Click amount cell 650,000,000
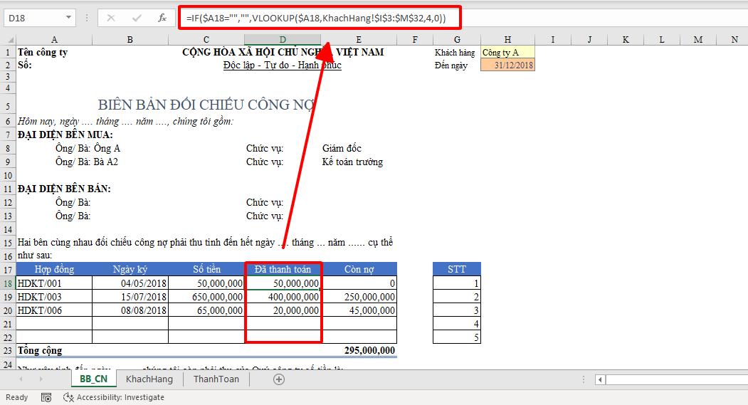Image resolution: width=748 pixels, height=405 pixels. coord(206,297)
